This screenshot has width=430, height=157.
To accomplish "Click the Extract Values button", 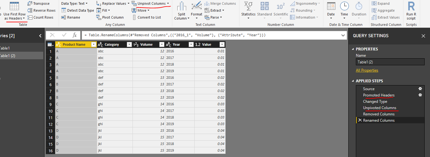I will point(386,17).
